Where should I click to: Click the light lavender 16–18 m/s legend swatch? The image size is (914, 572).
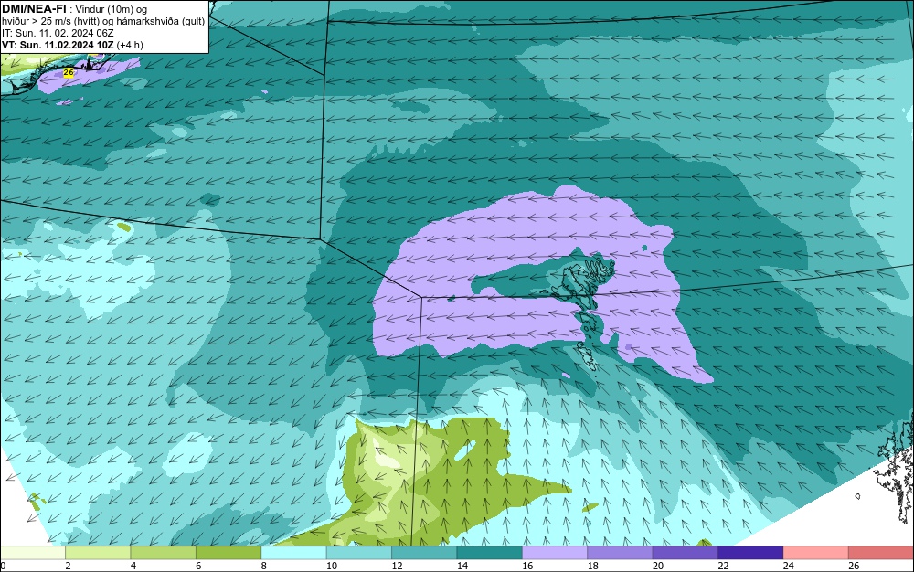pos(555,553)
